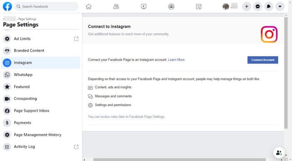Open the Learn More link
Screen dimensions: 292x161
tap(176, 60)
